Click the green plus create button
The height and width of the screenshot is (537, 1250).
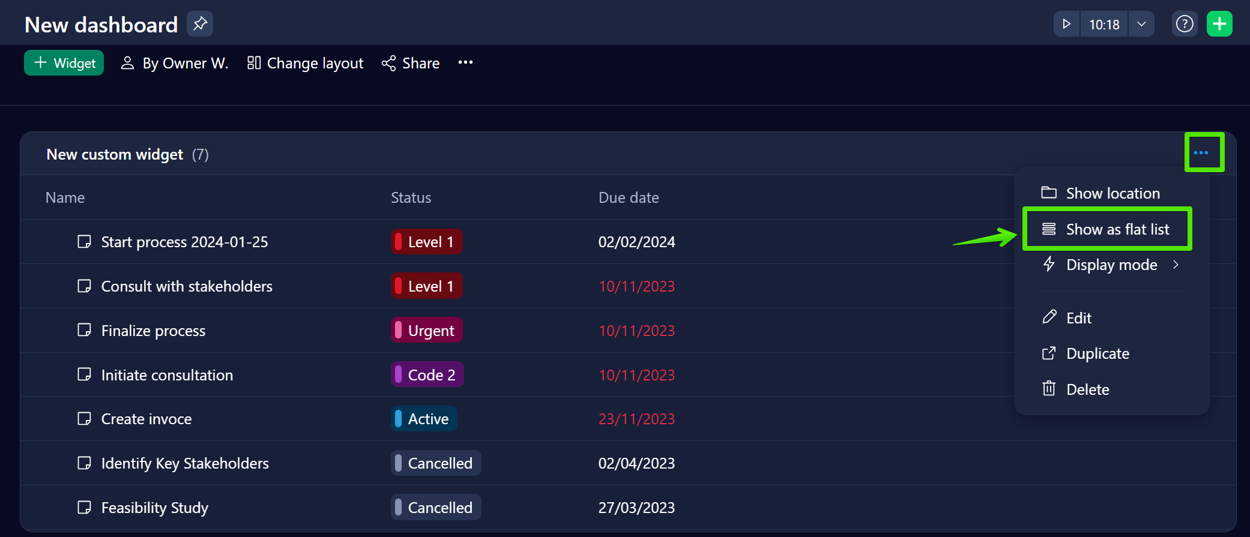(1219, 24)
